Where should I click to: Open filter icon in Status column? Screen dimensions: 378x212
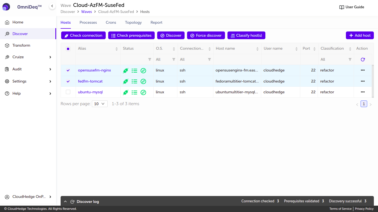pyautogui.click(x=150, y=59)
